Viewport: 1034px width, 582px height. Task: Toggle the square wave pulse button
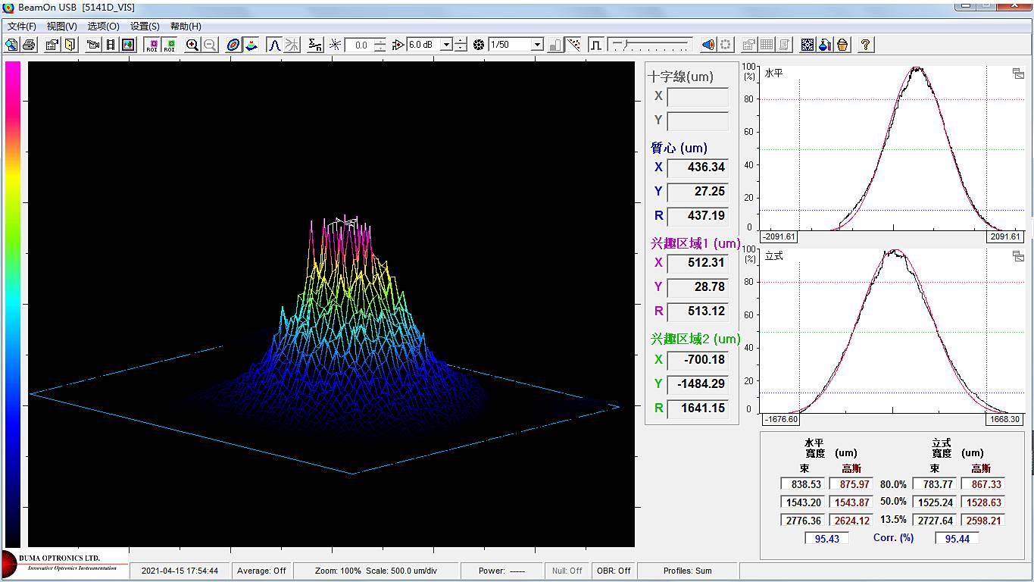coord(596,45)
